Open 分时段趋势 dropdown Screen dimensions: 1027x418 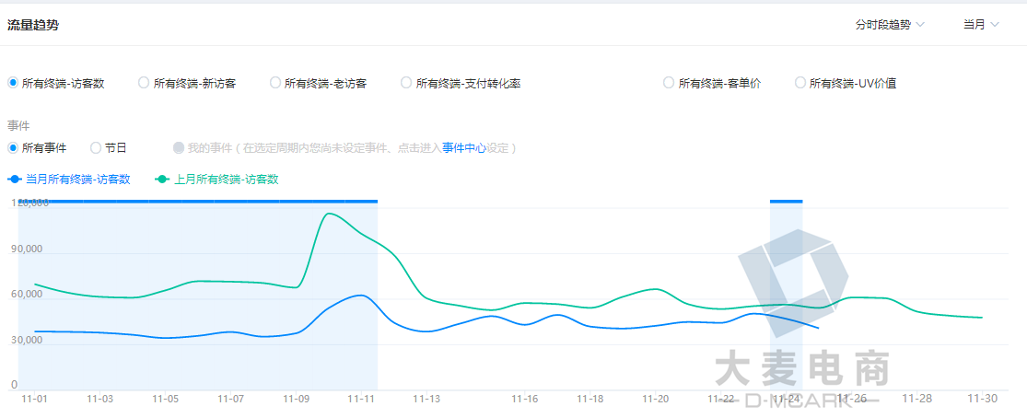click(890, 25)
